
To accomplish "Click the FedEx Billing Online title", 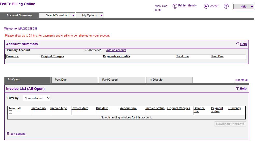I will (x=17, y=4).
